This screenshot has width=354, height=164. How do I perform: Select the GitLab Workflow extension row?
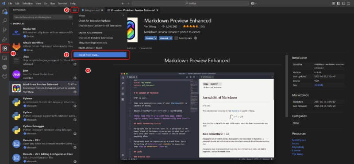(44, 46)
